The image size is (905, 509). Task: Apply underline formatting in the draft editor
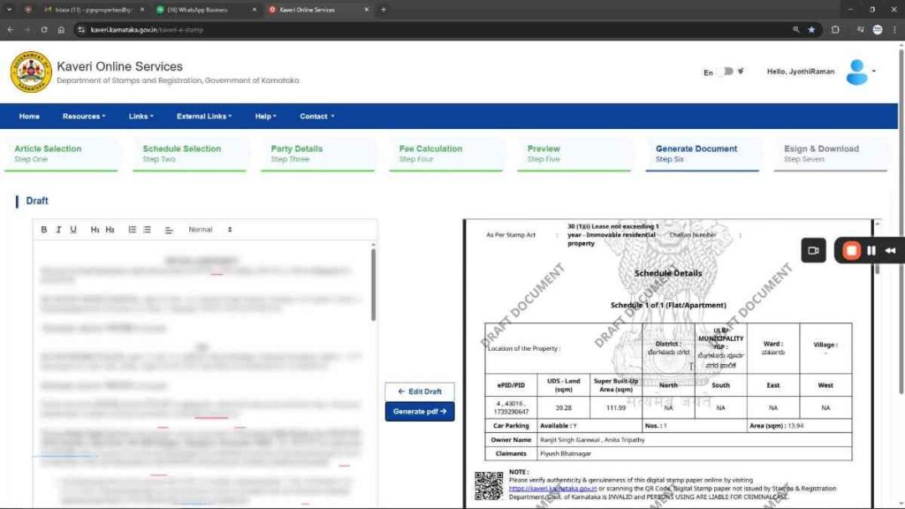coord(72,229)
